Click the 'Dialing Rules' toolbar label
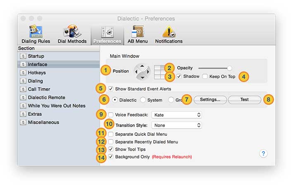 tap(36, 41)
